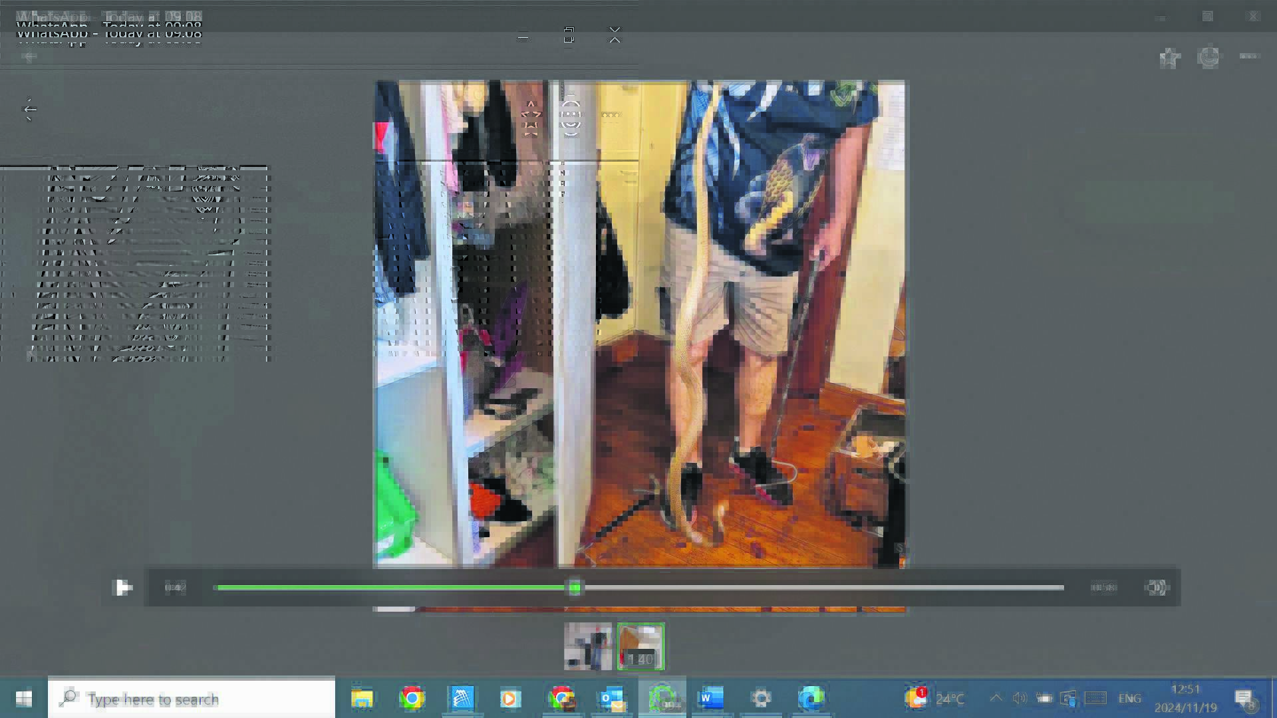Open the notification center icon
This screenshot has width=1277, height=718.
coord(1244,698)
